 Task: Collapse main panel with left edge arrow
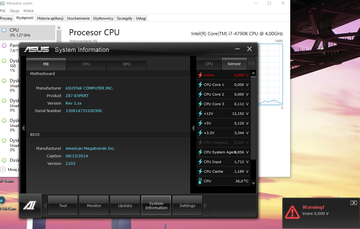[x=23, y=128]
